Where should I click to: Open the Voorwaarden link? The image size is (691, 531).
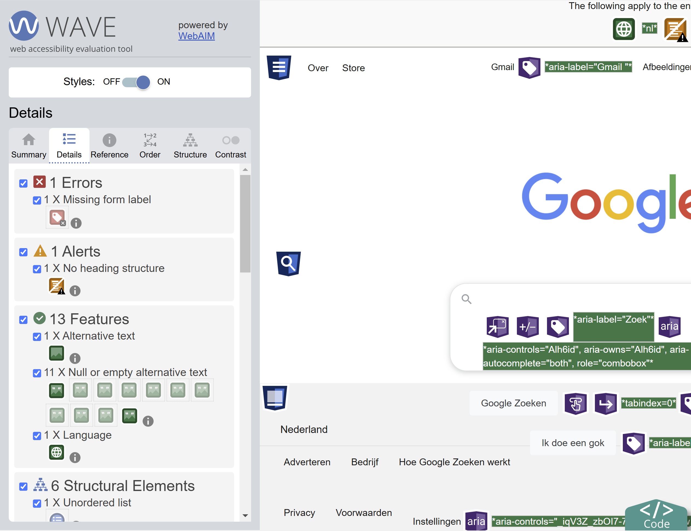tap(364, 513)
